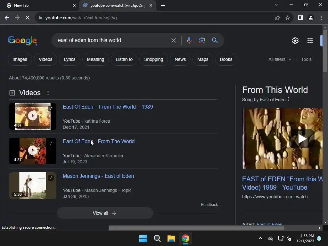Screen dimensions: 328x246
Task: Open the Chrome profile menu
Action: (311, 18)
